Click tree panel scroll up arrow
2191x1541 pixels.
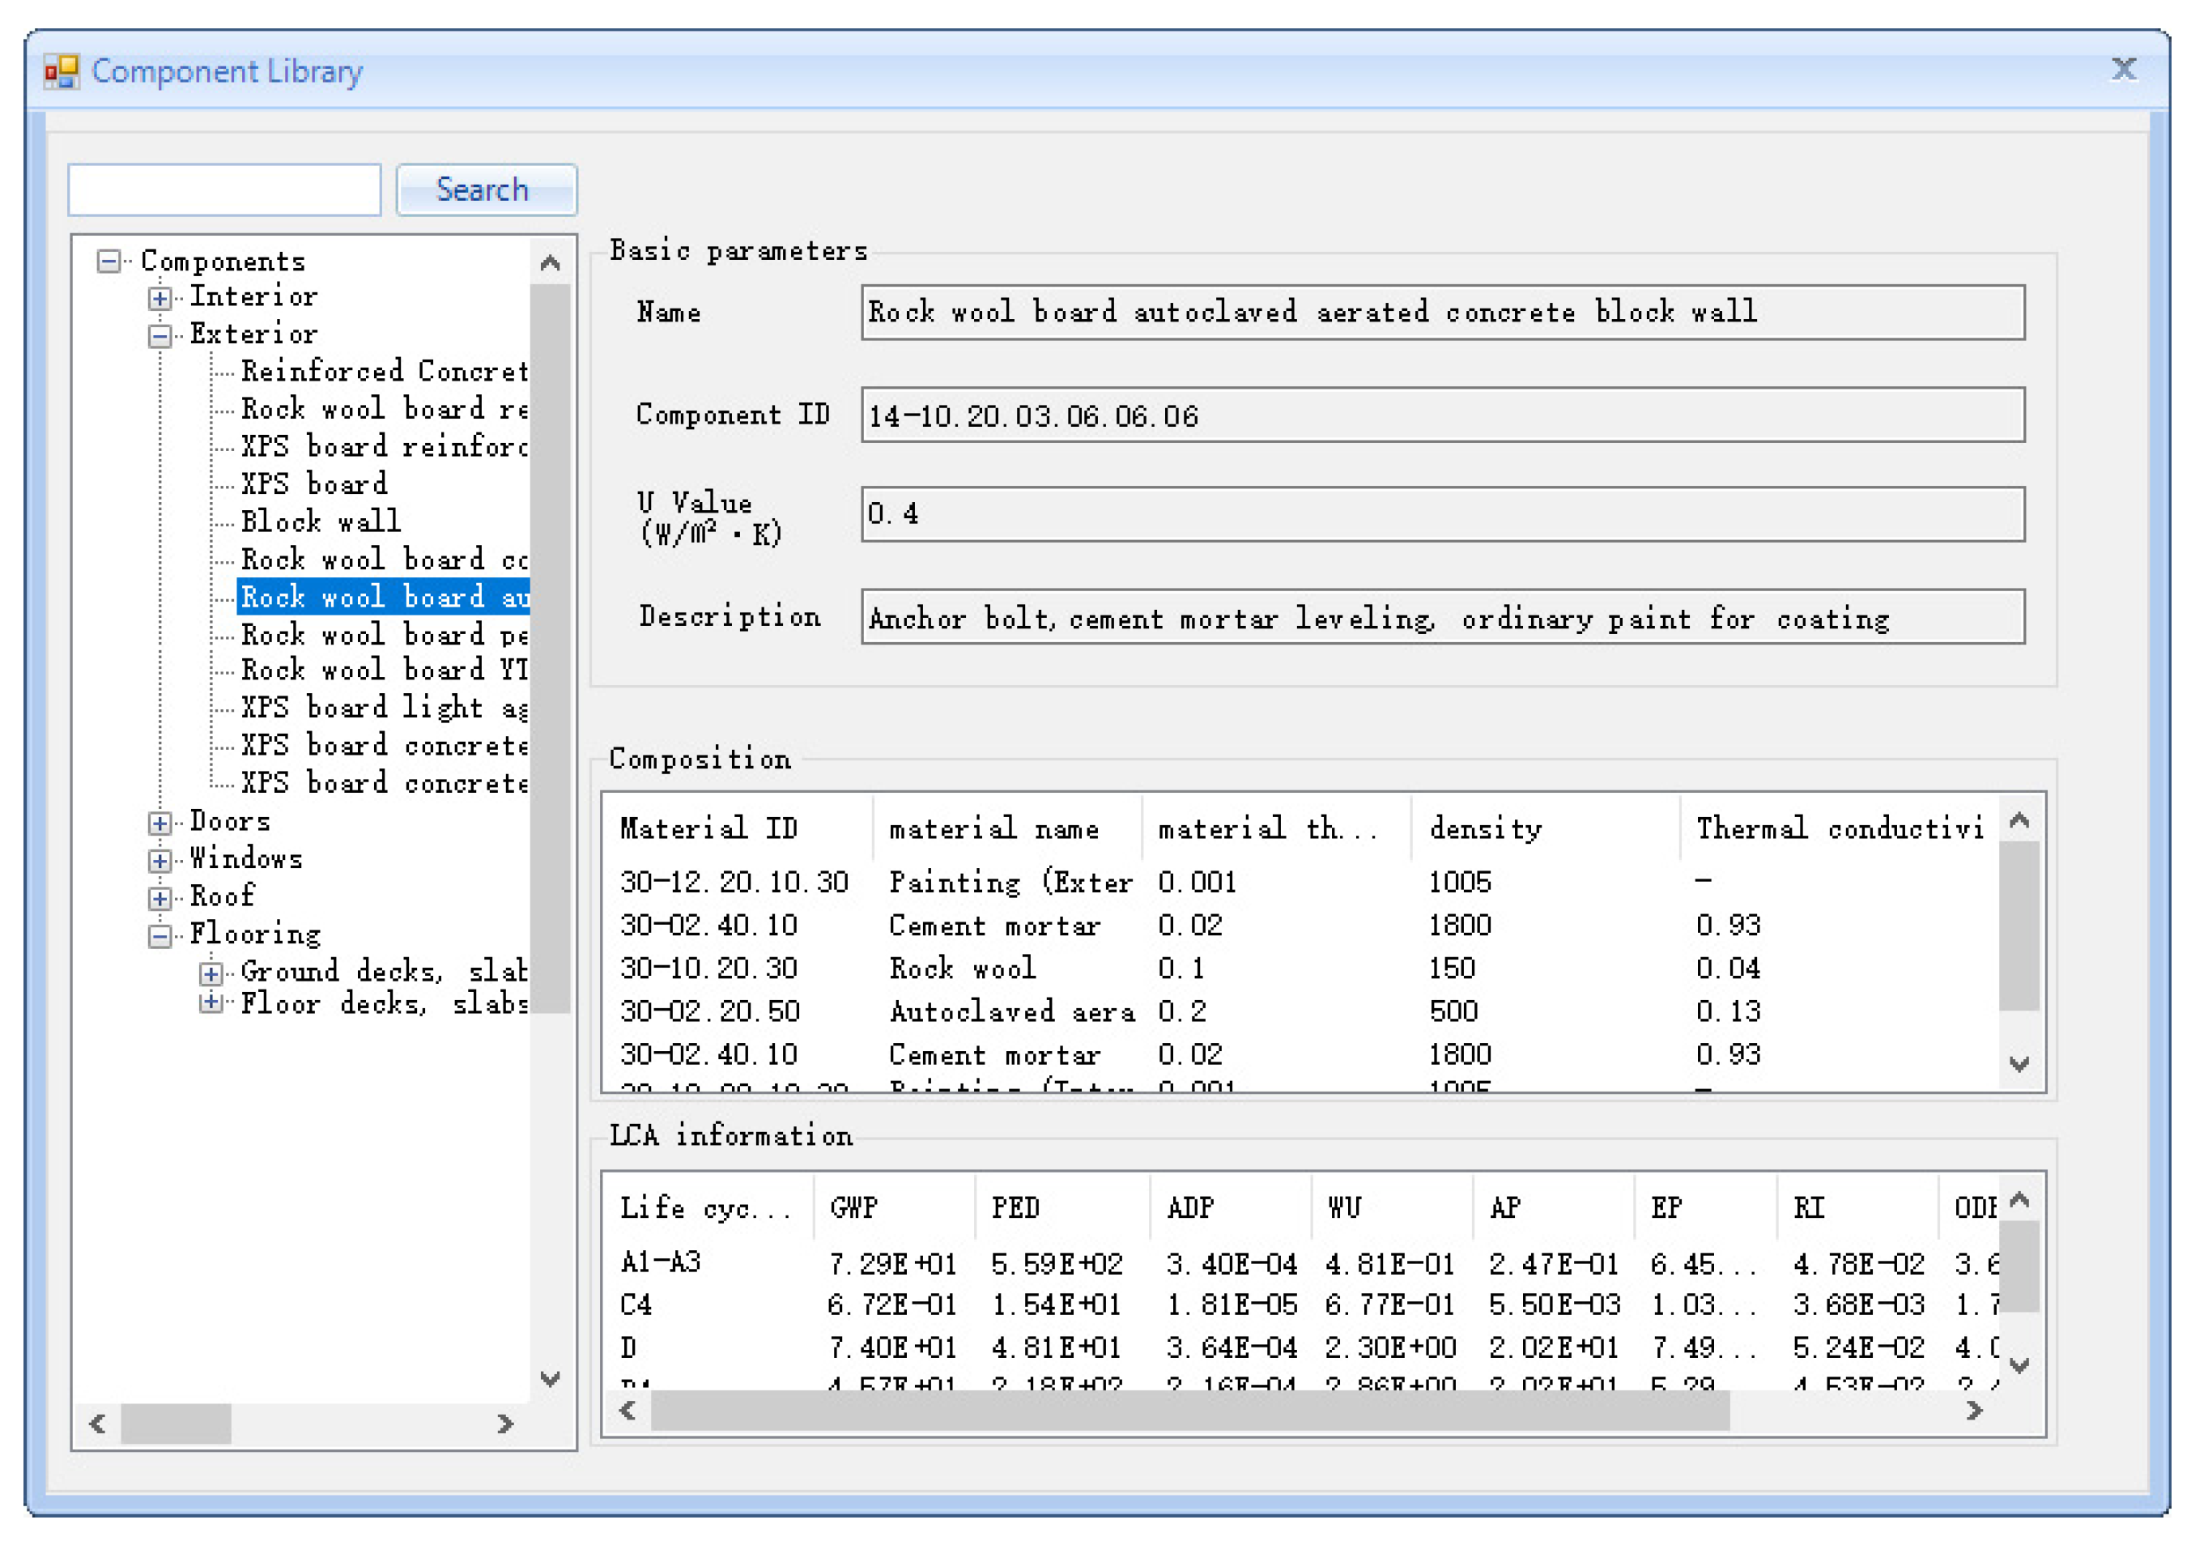pos(551,263)
